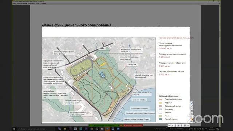233x131 pixels.
Task: Click the house-shaped icon on floating toolbar
Action: click(169, 126)
